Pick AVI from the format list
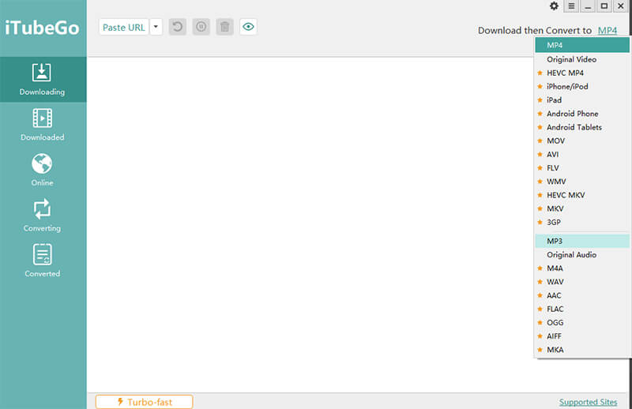Image resolution: width=632 pixels, height=409 pixels. (x=582, y=154)
